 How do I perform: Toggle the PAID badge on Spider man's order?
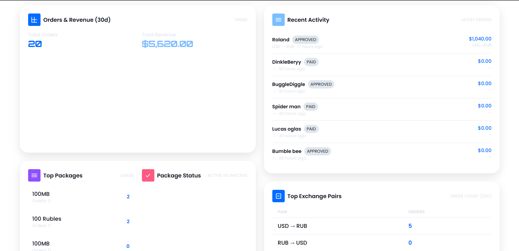pos(311,106)
